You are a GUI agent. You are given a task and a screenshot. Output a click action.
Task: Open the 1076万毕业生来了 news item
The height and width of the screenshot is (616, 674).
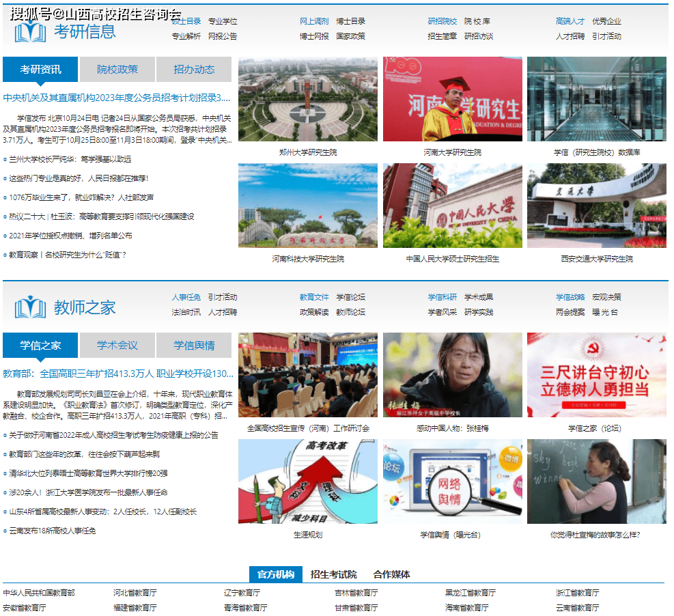[81, 197]
